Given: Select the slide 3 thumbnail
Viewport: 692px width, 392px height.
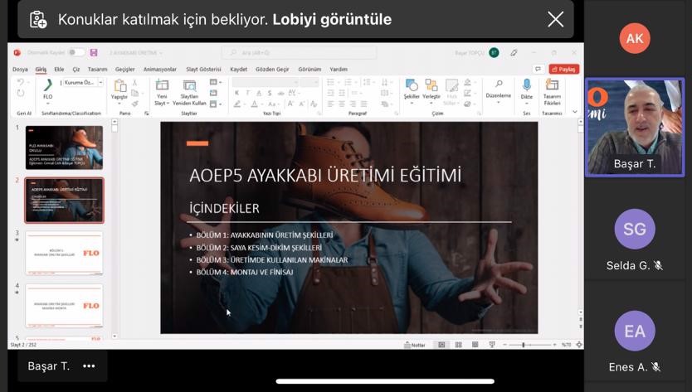Looking at the screenshot, I should click(x=64, y=253).
